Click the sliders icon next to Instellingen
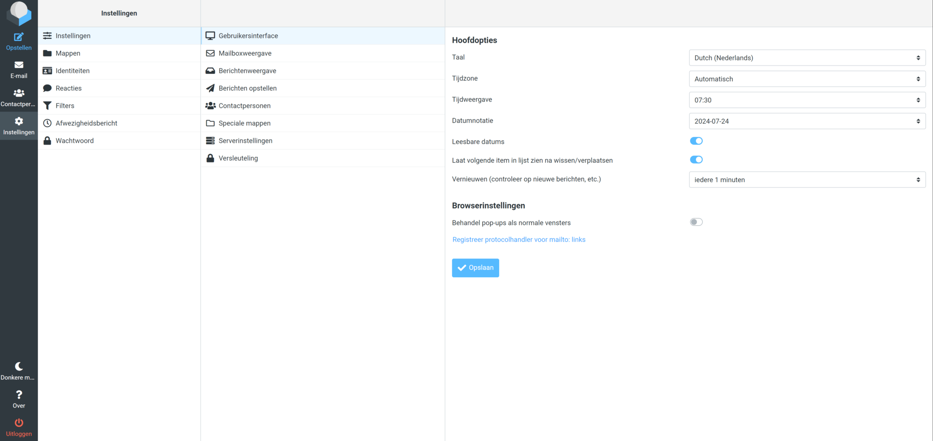Screen dimensions: 933x441 [x=47, y=35]
